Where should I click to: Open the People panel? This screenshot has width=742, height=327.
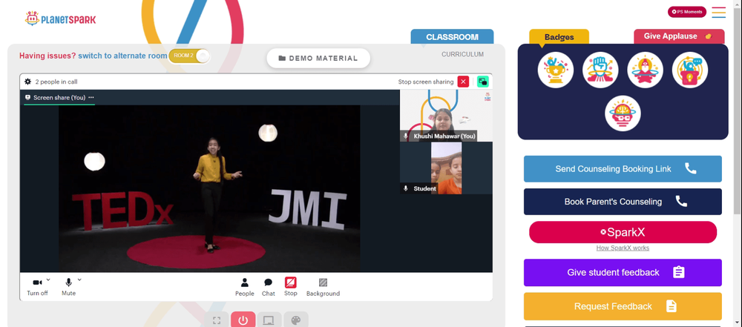click(x=245, y=287)
